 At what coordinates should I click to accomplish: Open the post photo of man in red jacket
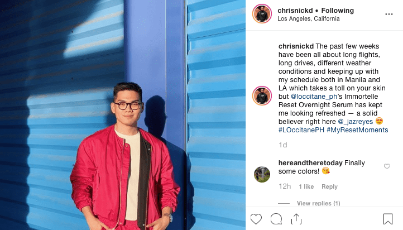pos(123,115)
